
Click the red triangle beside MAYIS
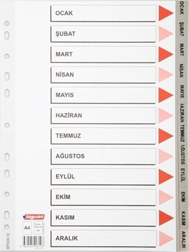coord(166,95)
